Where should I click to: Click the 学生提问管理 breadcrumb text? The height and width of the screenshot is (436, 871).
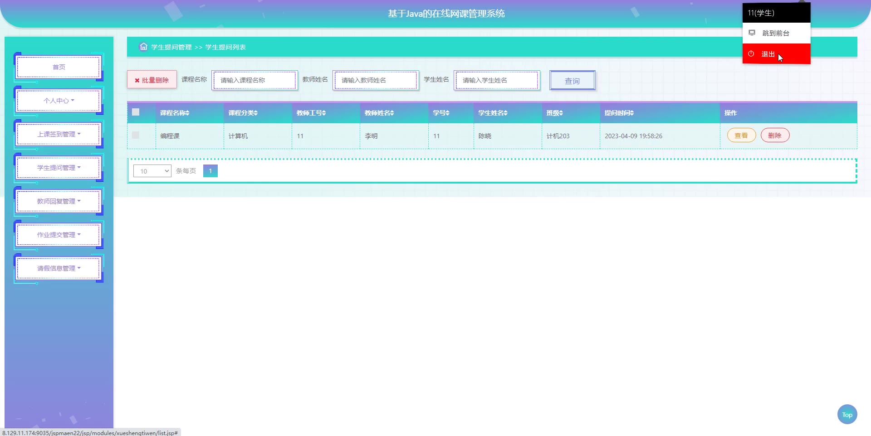tap(171, 47)
